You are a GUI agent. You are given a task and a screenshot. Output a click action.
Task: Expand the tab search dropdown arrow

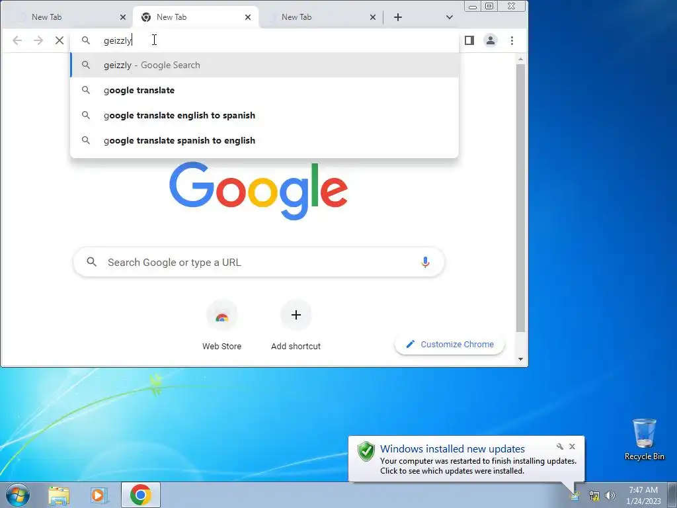pos(450,17)
